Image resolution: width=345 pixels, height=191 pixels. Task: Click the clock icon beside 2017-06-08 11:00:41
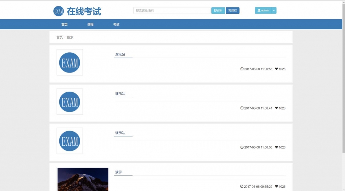coord(242,108)
